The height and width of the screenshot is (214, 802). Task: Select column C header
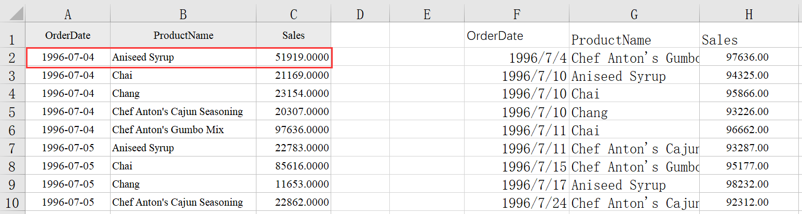pyautogui.click(x=294, y=15)
